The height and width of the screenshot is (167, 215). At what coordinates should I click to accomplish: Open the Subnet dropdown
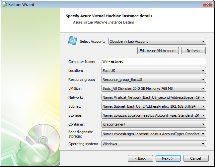click(154, 106)
